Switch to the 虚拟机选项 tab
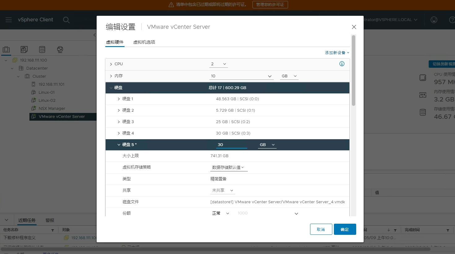This screenshot has height=254, width=455. coord(144,42)
